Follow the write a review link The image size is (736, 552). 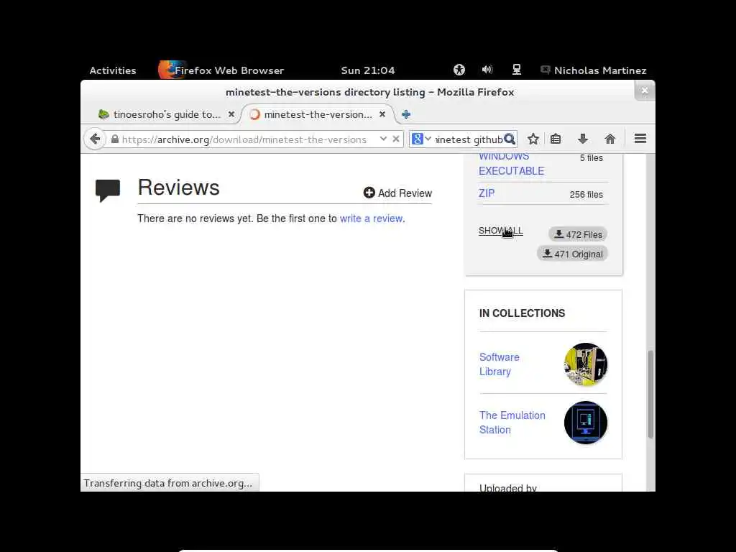(371, 218)
